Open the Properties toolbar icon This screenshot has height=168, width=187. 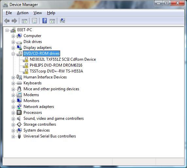(x=34, y=21)
